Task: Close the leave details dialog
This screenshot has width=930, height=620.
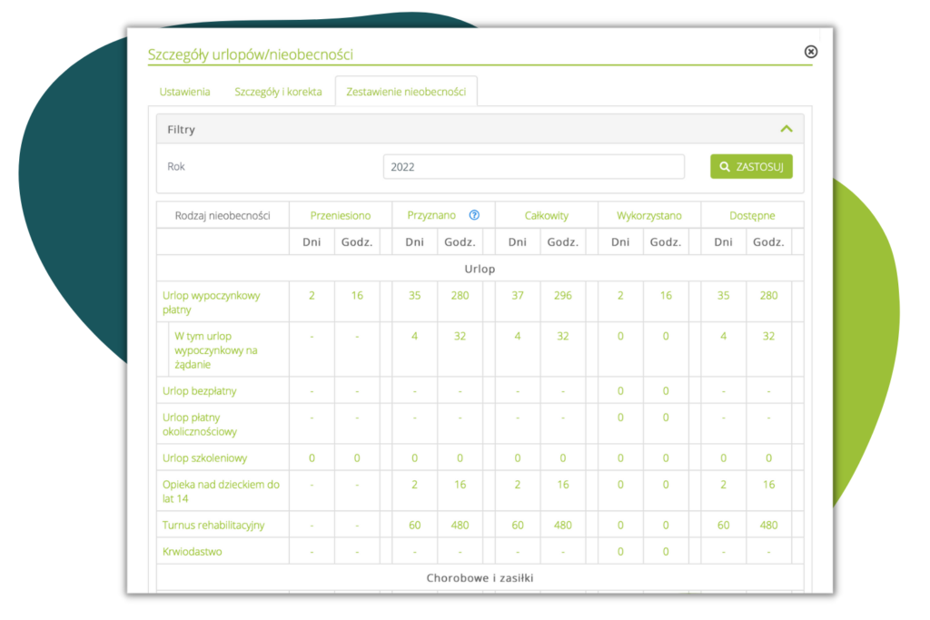Action: point(811,52)
